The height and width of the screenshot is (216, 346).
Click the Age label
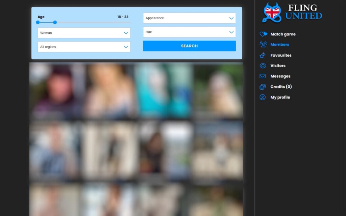tap(41, 17)
